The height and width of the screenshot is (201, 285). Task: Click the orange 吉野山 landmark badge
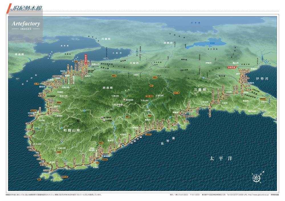[155, 77]
